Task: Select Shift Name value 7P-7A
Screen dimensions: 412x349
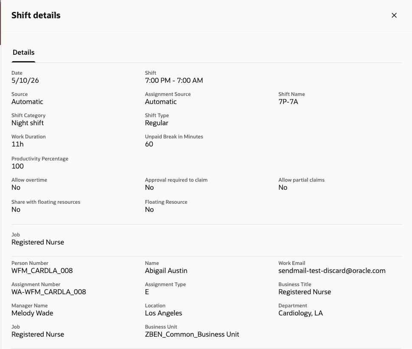Action: click(x=288, y=102)
